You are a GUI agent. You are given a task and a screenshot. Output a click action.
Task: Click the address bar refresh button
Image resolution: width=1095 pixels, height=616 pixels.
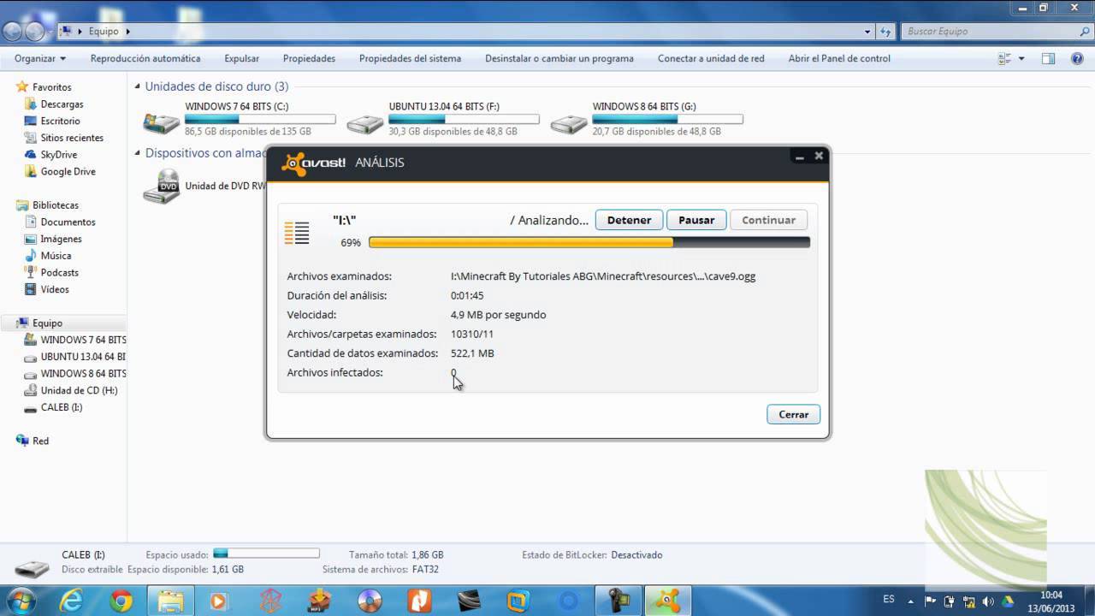pos(886,31)
